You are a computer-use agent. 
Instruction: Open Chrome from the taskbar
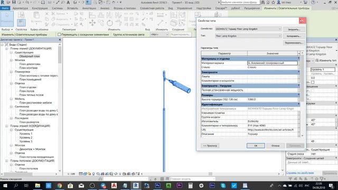pos(59,185)
